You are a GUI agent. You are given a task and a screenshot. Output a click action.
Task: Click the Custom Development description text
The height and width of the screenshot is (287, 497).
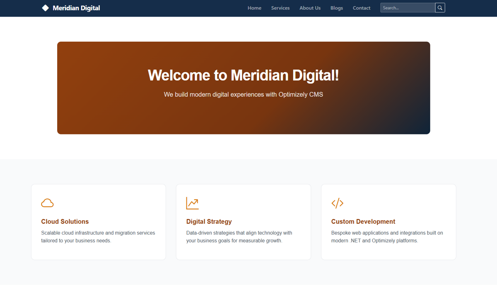(387, 237)
